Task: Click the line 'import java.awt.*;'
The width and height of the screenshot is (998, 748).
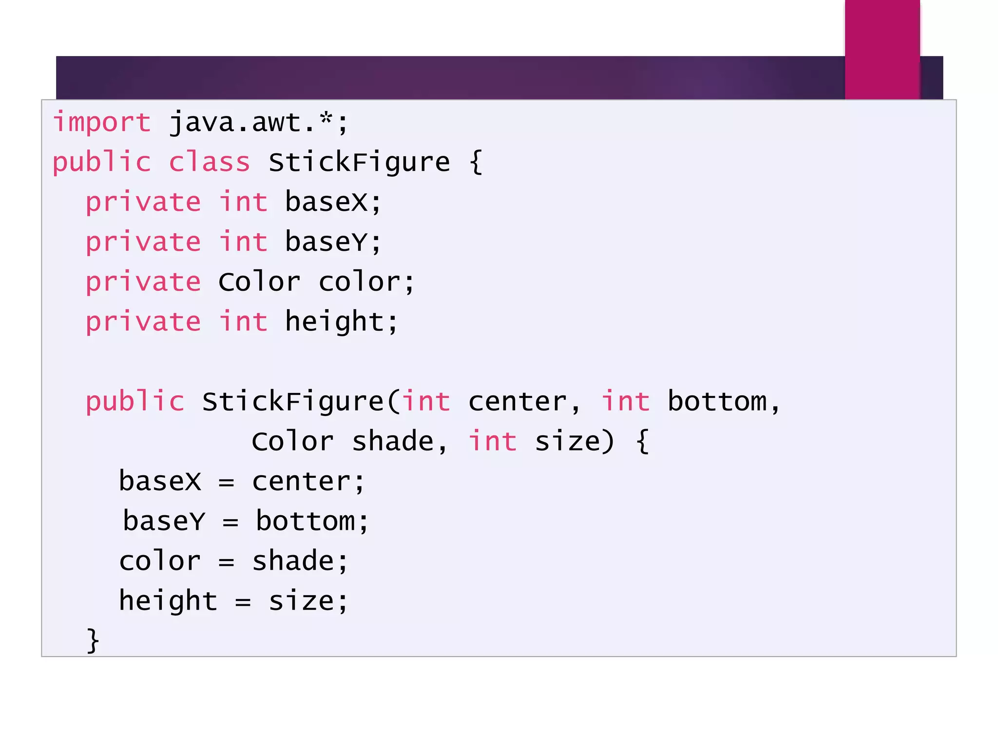Action: [201, 122]
